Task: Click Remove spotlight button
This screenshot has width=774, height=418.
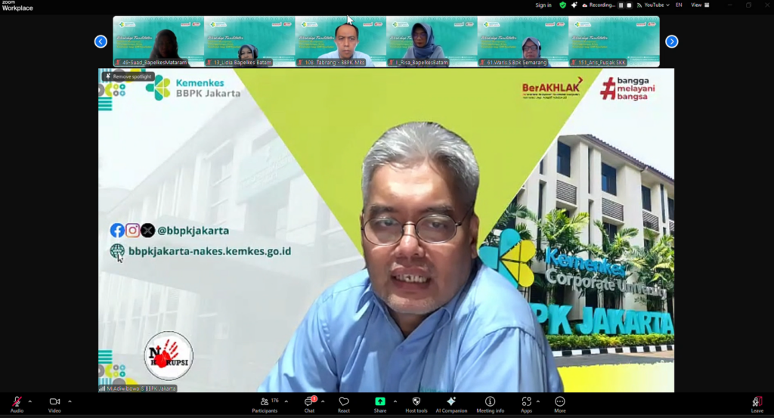Action: click(x=128, y=76)
